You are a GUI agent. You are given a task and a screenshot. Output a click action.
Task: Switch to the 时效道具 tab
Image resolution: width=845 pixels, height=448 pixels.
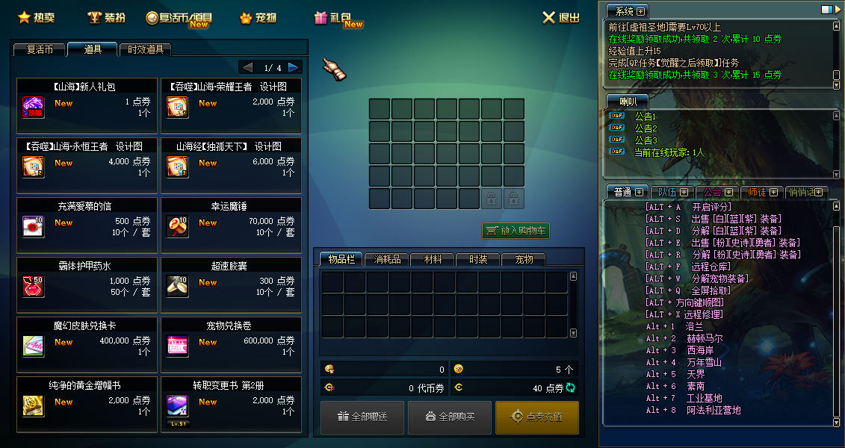pyautogui.click(x=146, y=49)
